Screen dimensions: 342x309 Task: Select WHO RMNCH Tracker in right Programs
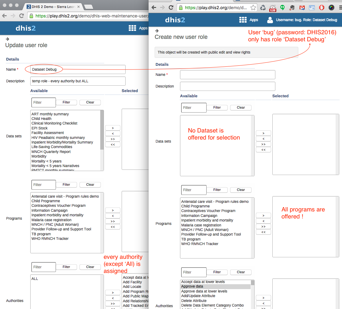pos(200,244)
